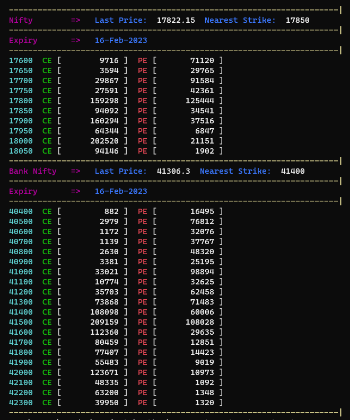
Task: Click CE value 33021
Action: click(107, 272)
